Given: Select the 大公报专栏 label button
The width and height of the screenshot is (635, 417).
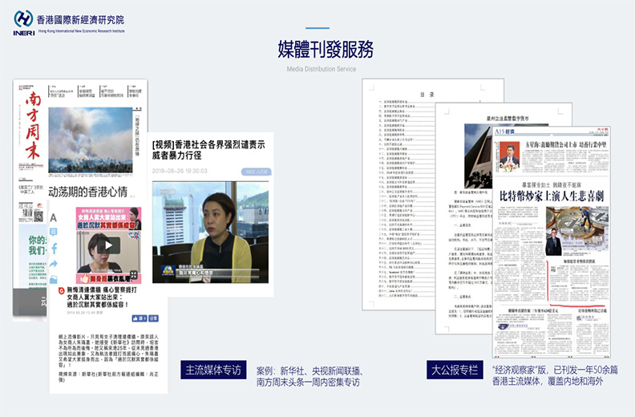Looking at the screenshot, I should pyautogui.click(x=454, y=370).
